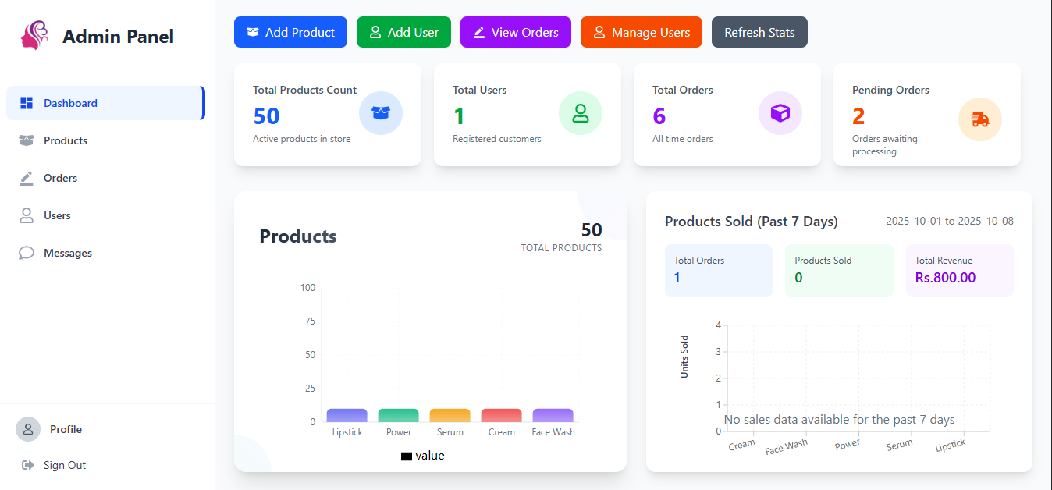Image resolution: width=1052 pixels, height=490 pixels.
Task: Click the purple box icon on Total Orders card
Action: [x=780, y=113]
